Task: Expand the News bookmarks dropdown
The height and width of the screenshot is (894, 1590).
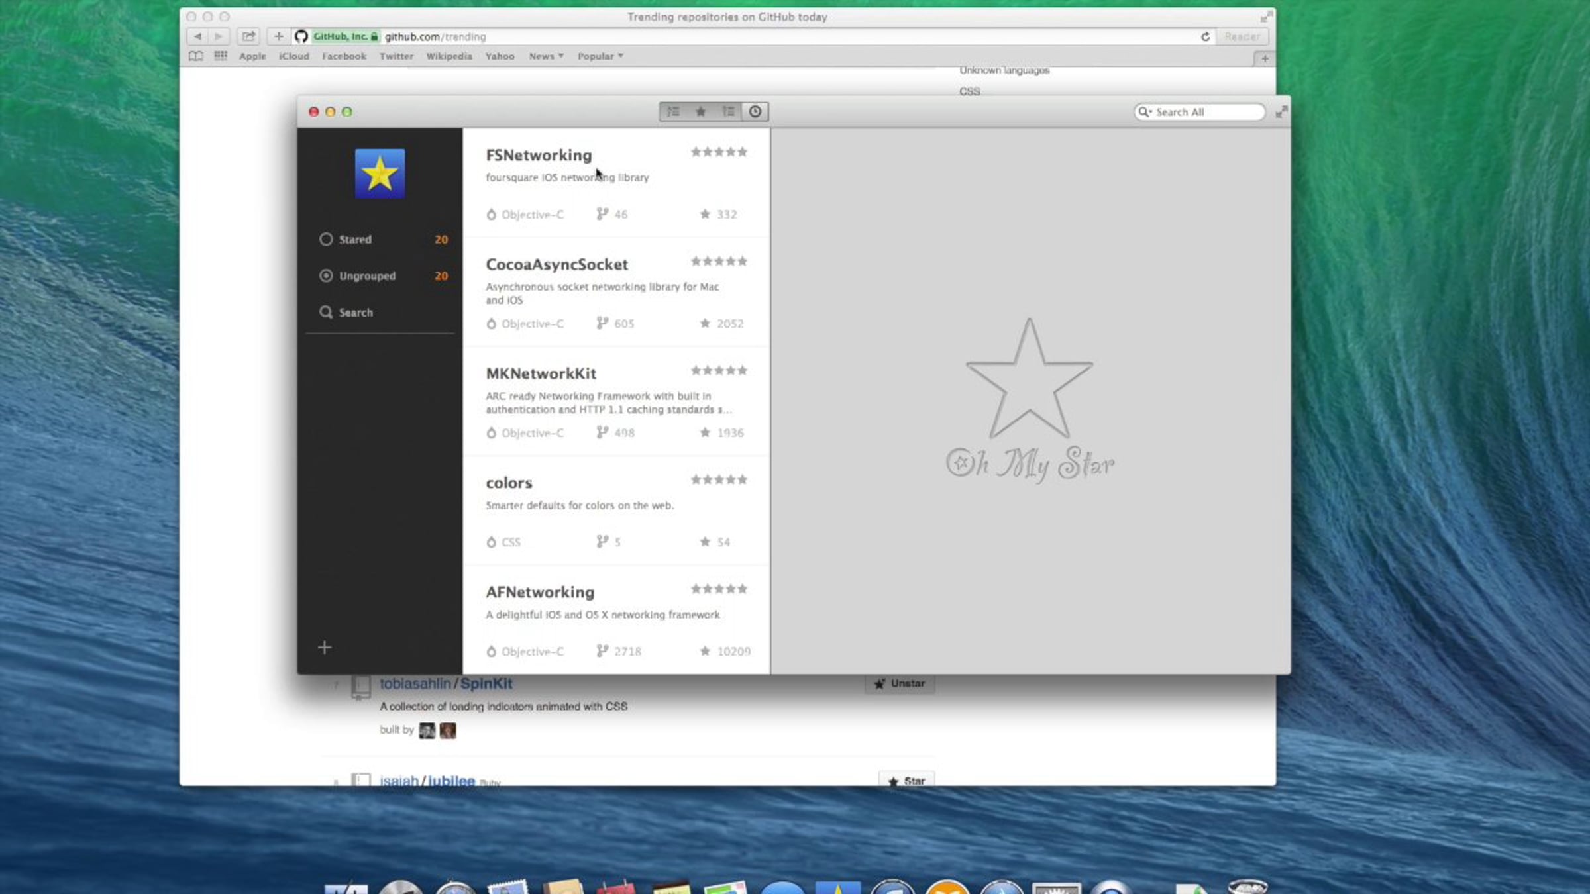Action: [546, 56]
